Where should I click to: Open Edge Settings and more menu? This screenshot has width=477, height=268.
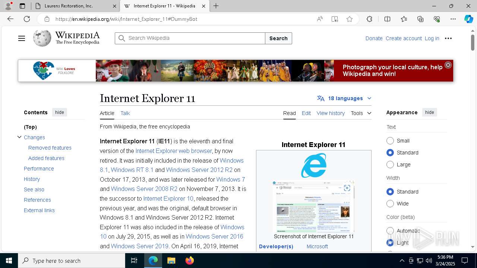click(453, 19)
